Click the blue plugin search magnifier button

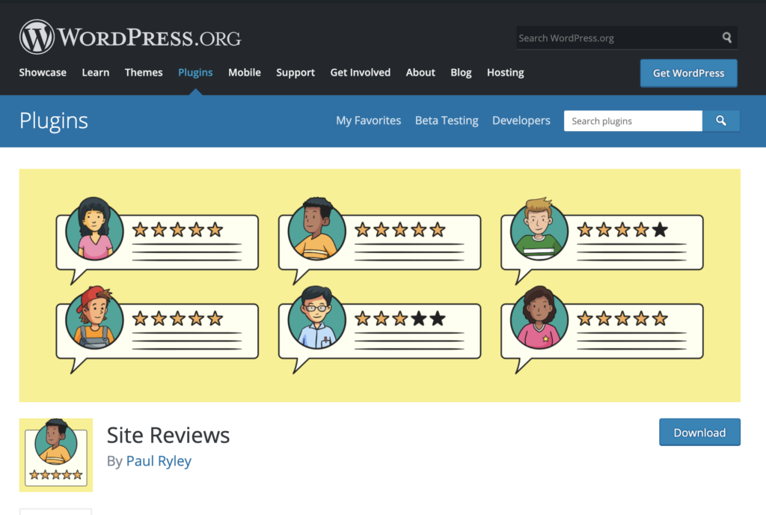tap(720, 121)
